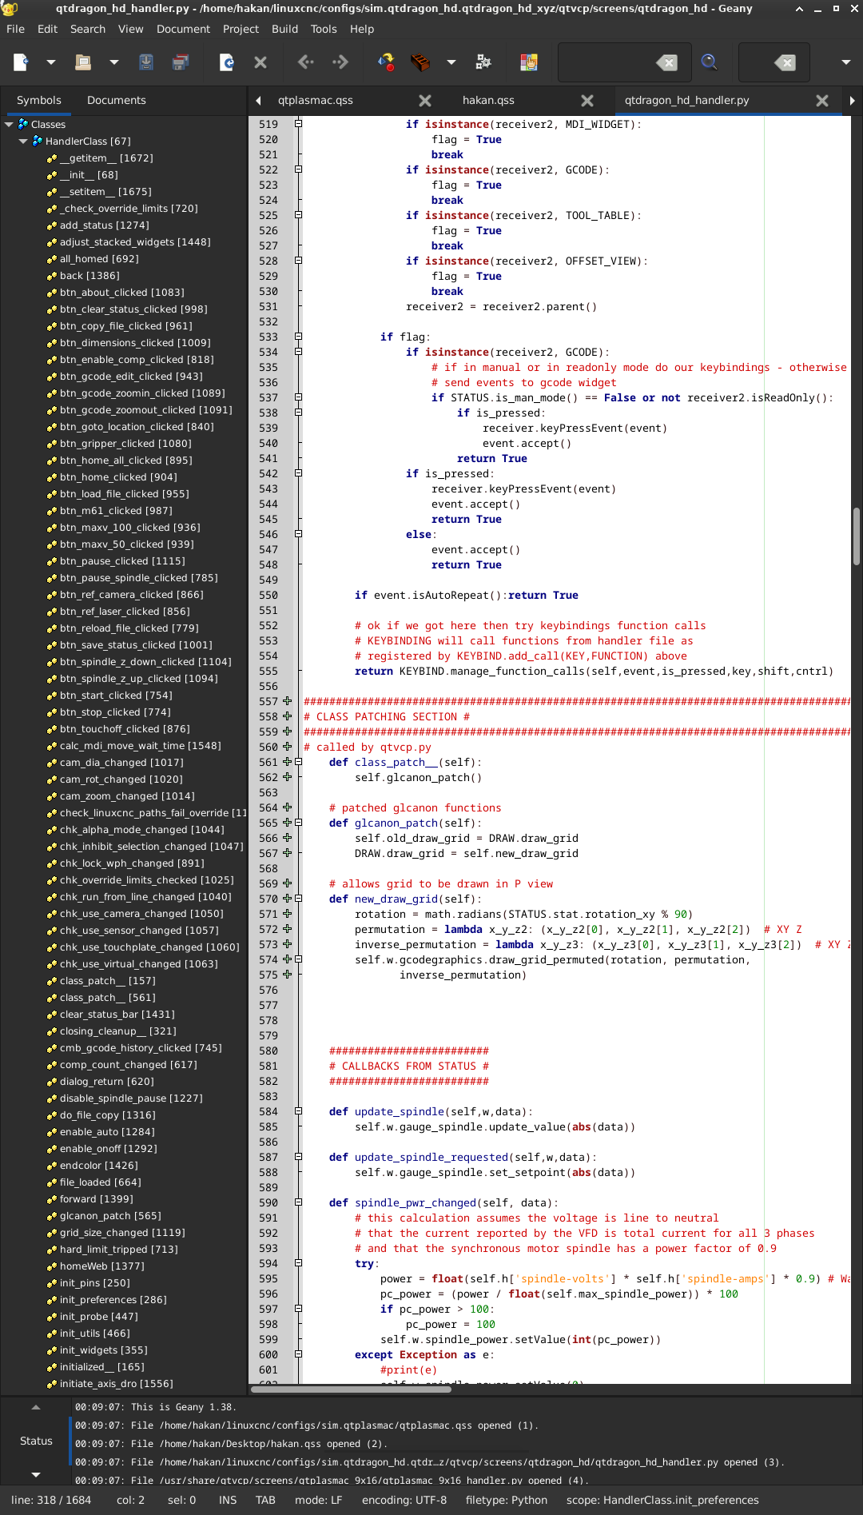
Task: Click up arrow above the Status tab
Action: click(35, 1407)
